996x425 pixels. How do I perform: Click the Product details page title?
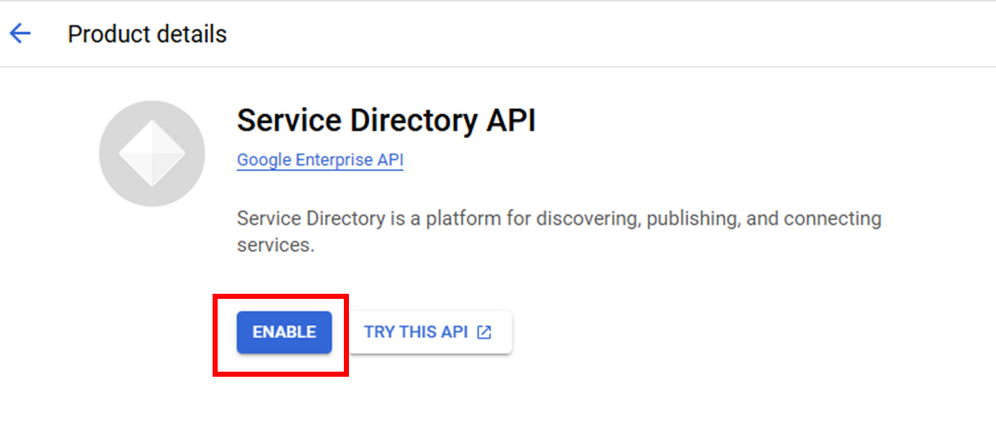click(147, 34)
